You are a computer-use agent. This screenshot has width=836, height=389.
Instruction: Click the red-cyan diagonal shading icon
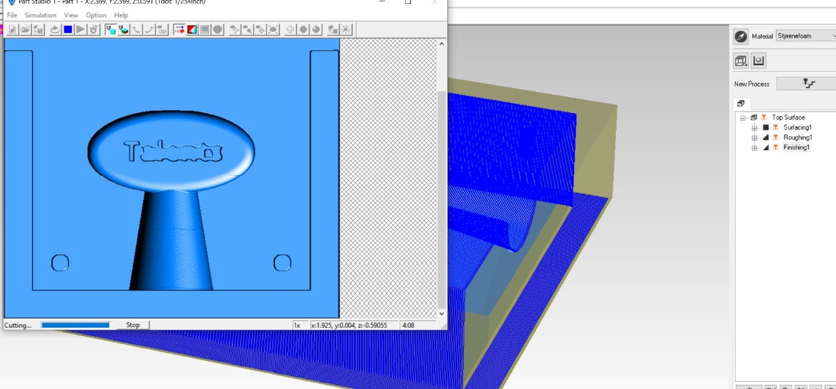click(x=192, y=29)
